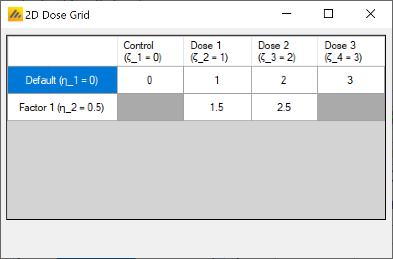Screen dimensions: 393x259
Task: Click the Factor 1 cell containing 1.5
Action: coord(217,108)
